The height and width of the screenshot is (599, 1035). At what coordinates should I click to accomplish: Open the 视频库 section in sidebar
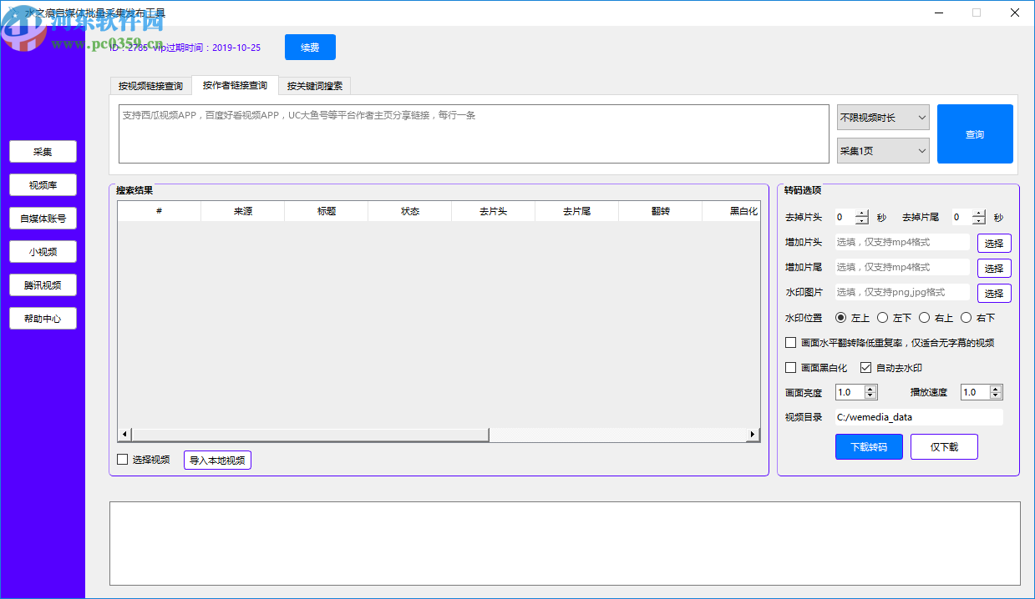[x=43, y=185]
